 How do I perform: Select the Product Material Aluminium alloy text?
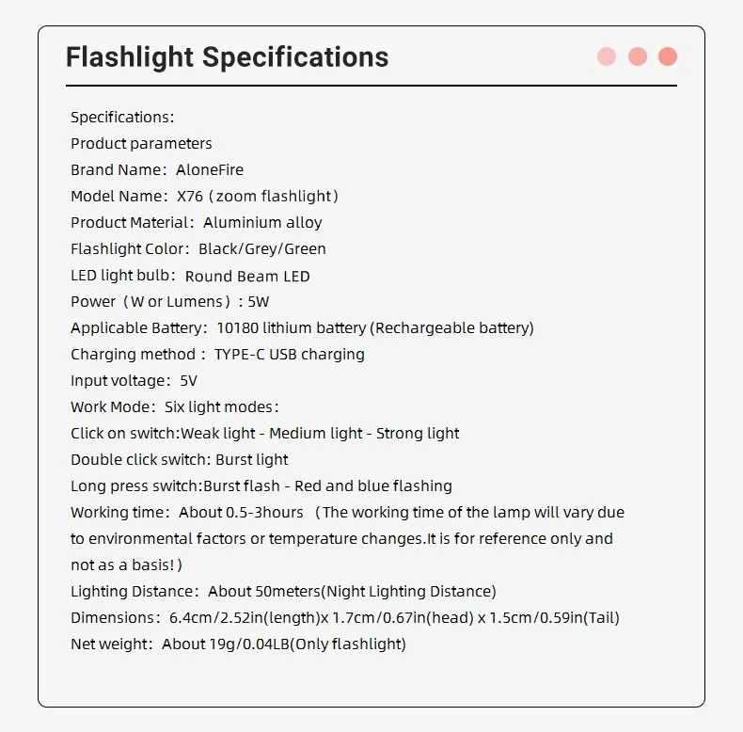click(x=196, y=223)
